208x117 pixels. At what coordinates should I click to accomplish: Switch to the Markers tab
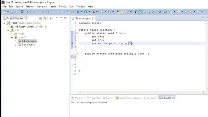77,98
